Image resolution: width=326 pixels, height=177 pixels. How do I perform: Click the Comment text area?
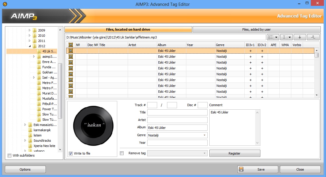pos(232,127)
